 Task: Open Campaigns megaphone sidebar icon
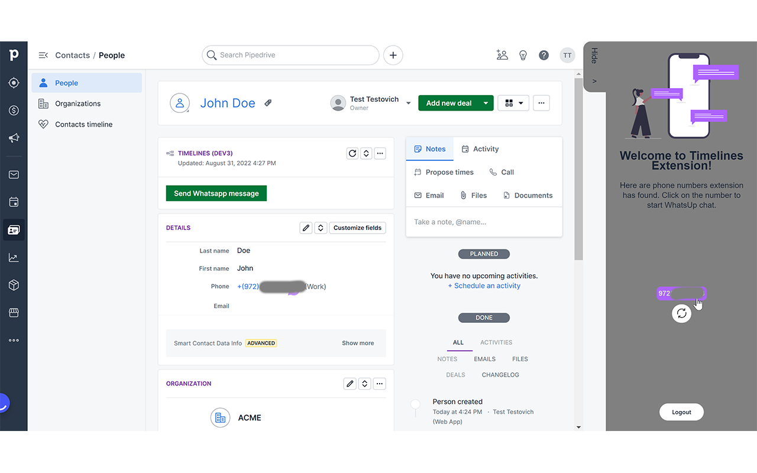pyautogui.click(x=14, y=138)
